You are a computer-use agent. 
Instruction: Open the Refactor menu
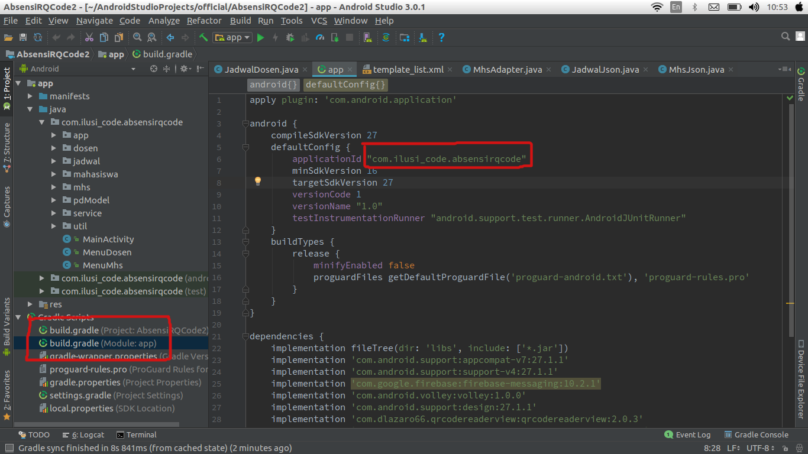click(204, 20)
